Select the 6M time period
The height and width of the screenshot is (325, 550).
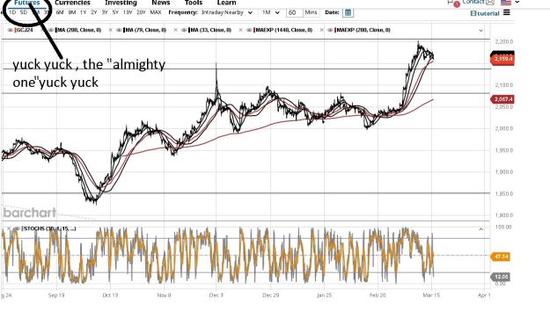click(x=60, y=12)
